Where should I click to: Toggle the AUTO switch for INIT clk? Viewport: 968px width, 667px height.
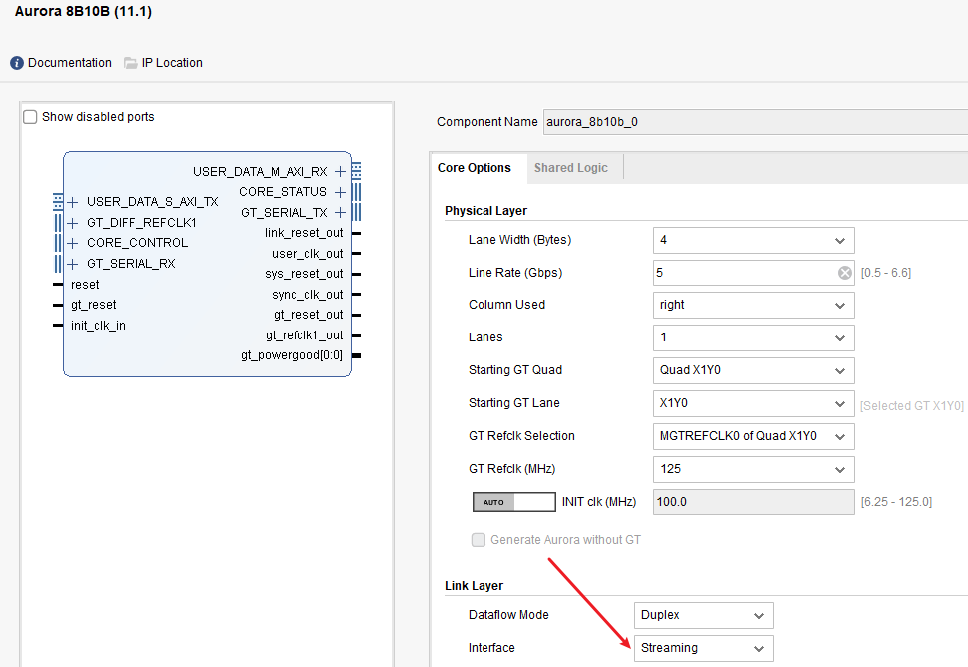pyautogui.click(x=514, y=502)
